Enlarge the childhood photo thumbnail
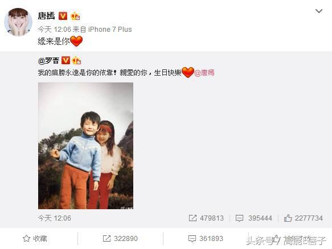Viewport: 332px width, 249px height. pos(86,146)
